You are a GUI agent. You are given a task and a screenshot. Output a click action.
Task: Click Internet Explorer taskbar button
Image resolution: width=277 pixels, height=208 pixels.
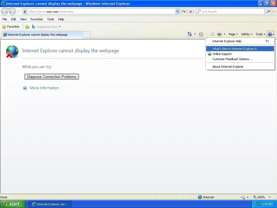(50, 204)
